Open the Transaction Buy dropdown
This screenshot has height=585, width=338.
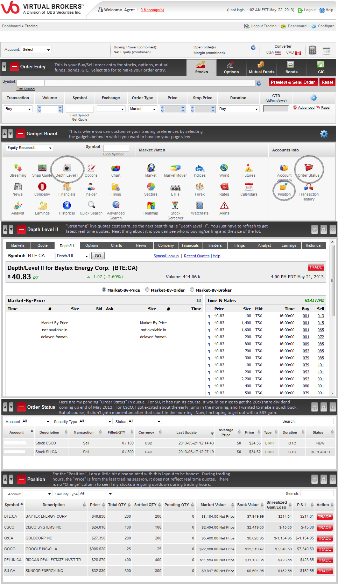click(18, 109)
